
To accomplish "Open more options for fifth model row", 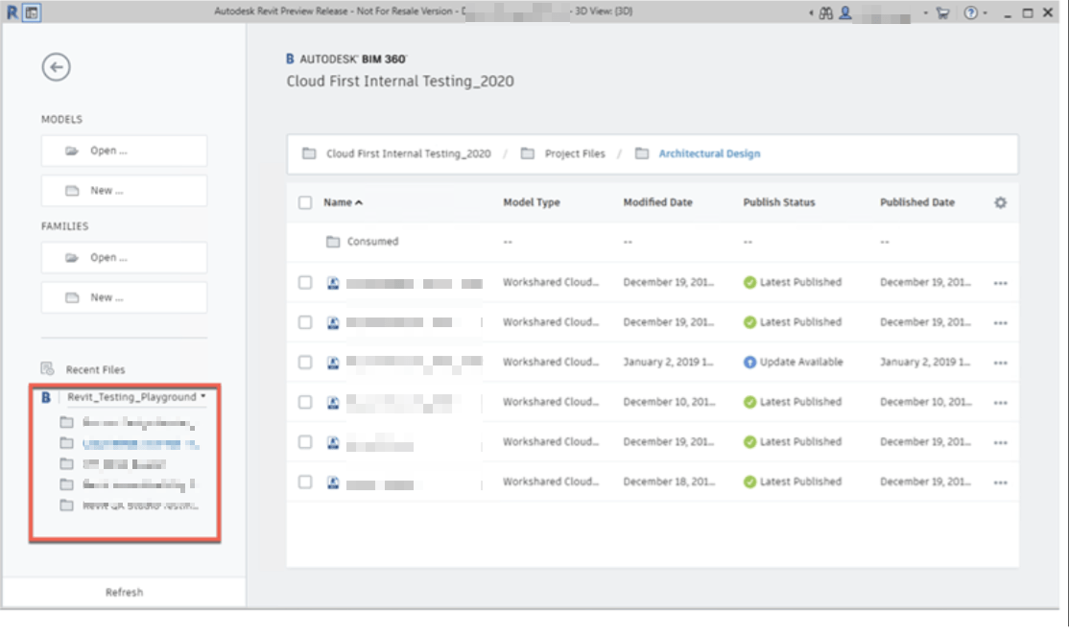I will coord(1000,443).
